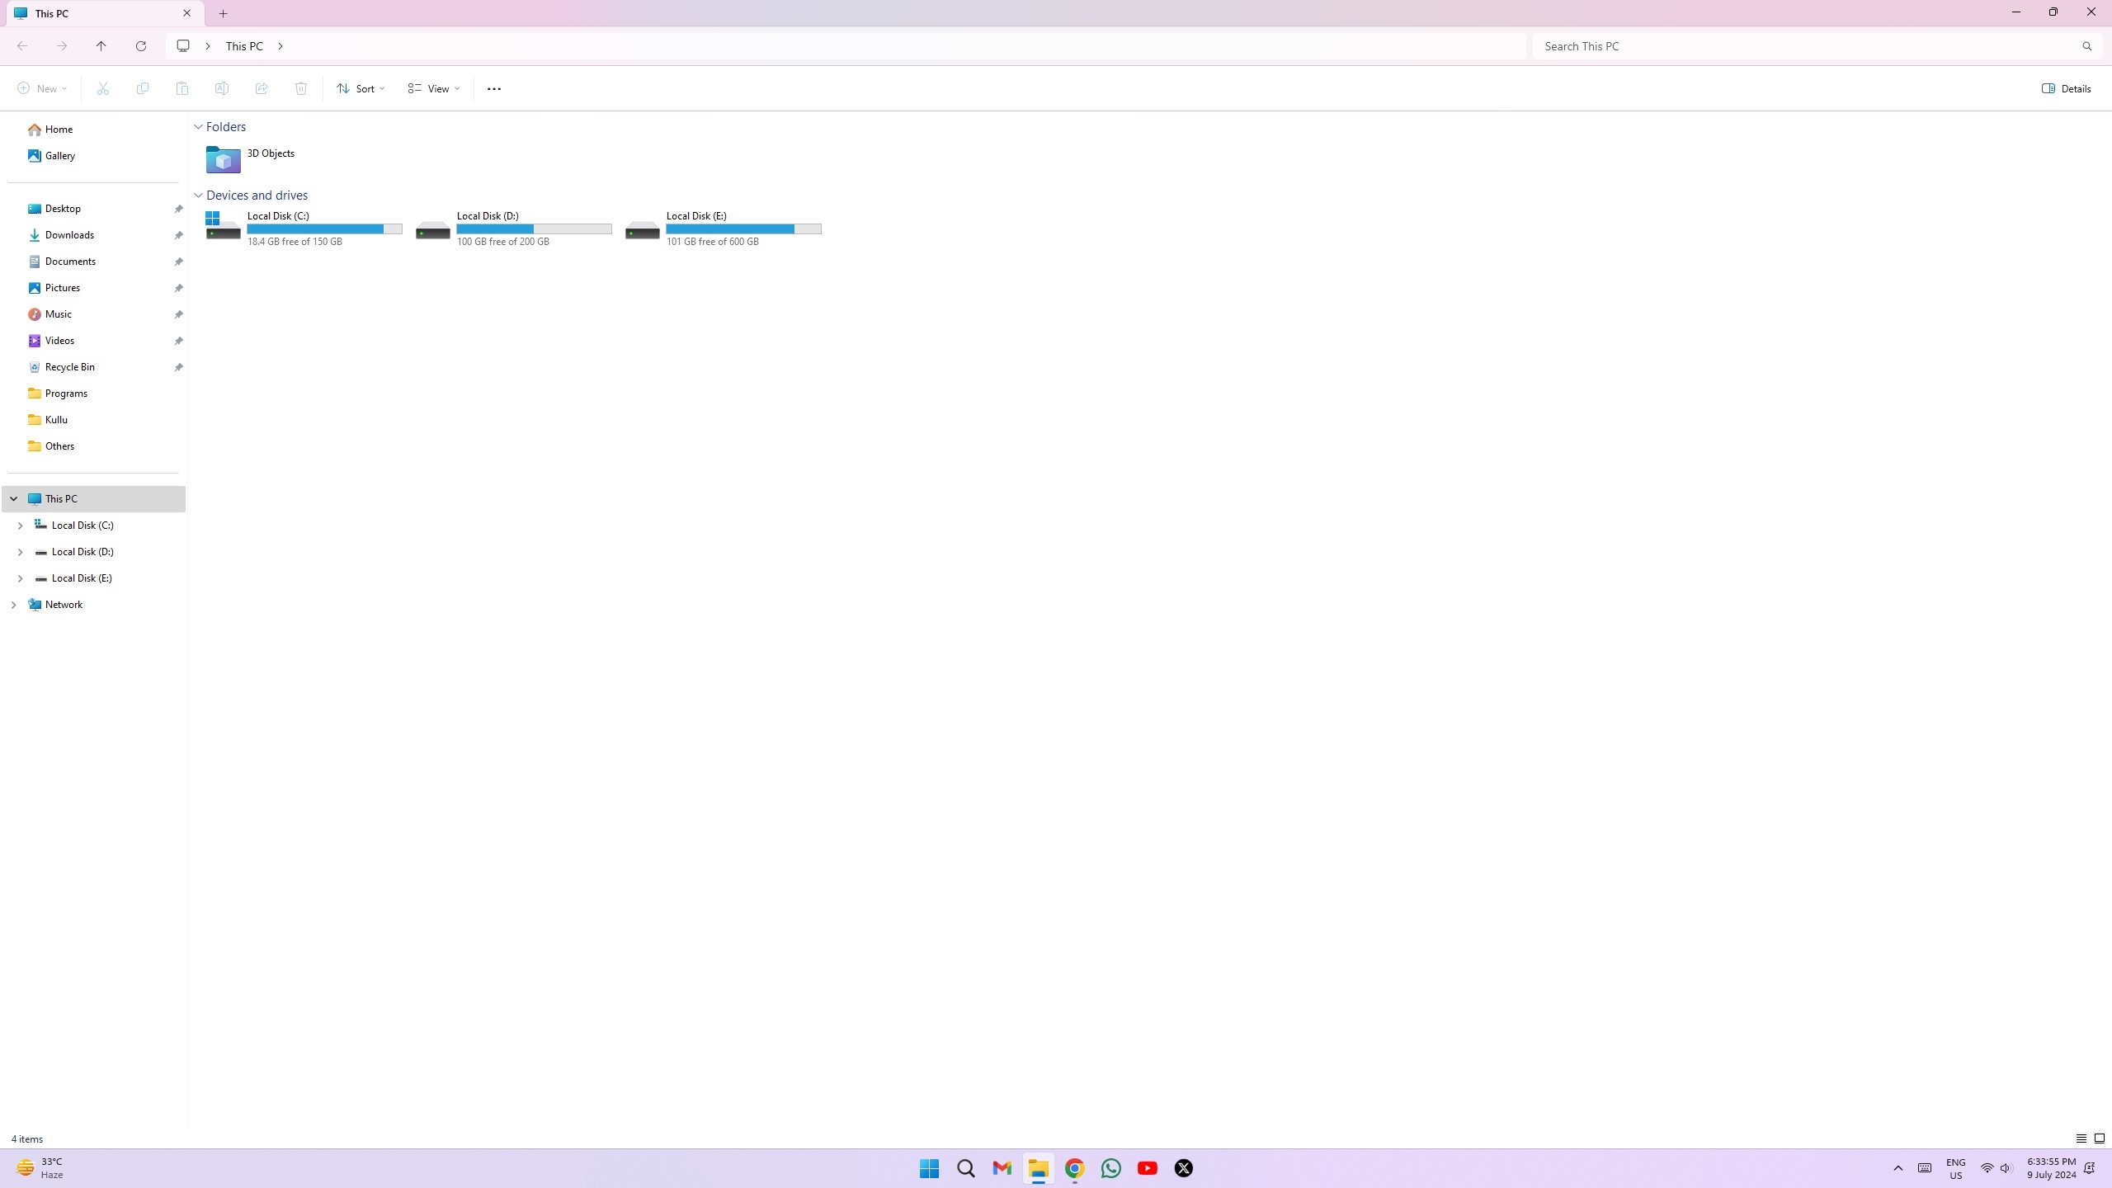Screen dimensions: 2112x1188
Task: Open Local Disk (D:) drive icon
Action: click(x=432, y=229)
